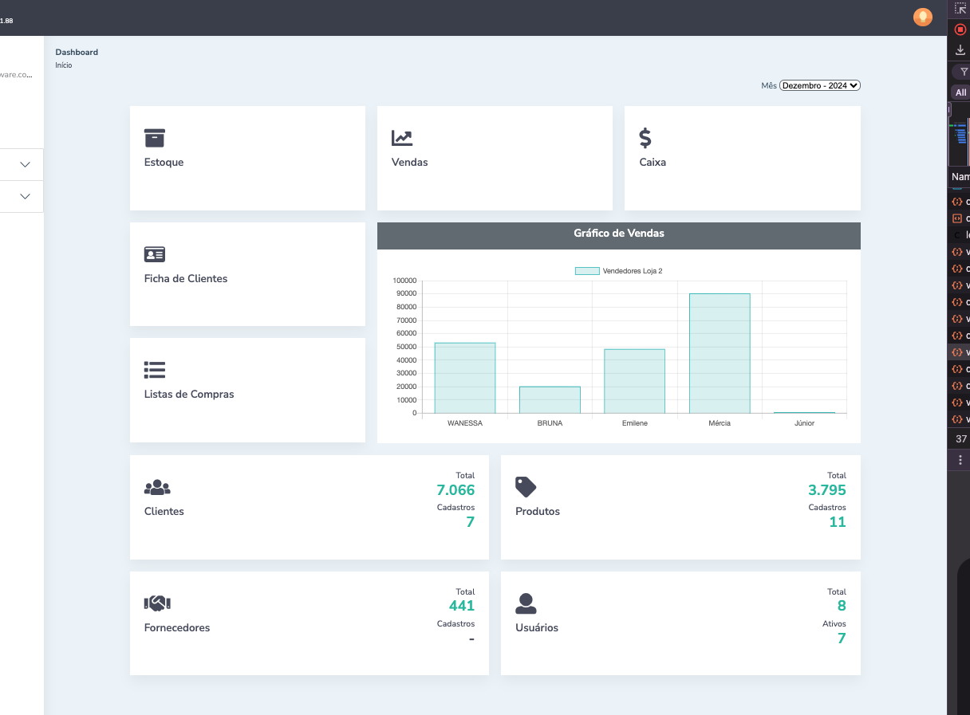Click the Ficha de Clientes ID card icon
The width and height of the screenshot is (970, 715).
pos(154,254)
